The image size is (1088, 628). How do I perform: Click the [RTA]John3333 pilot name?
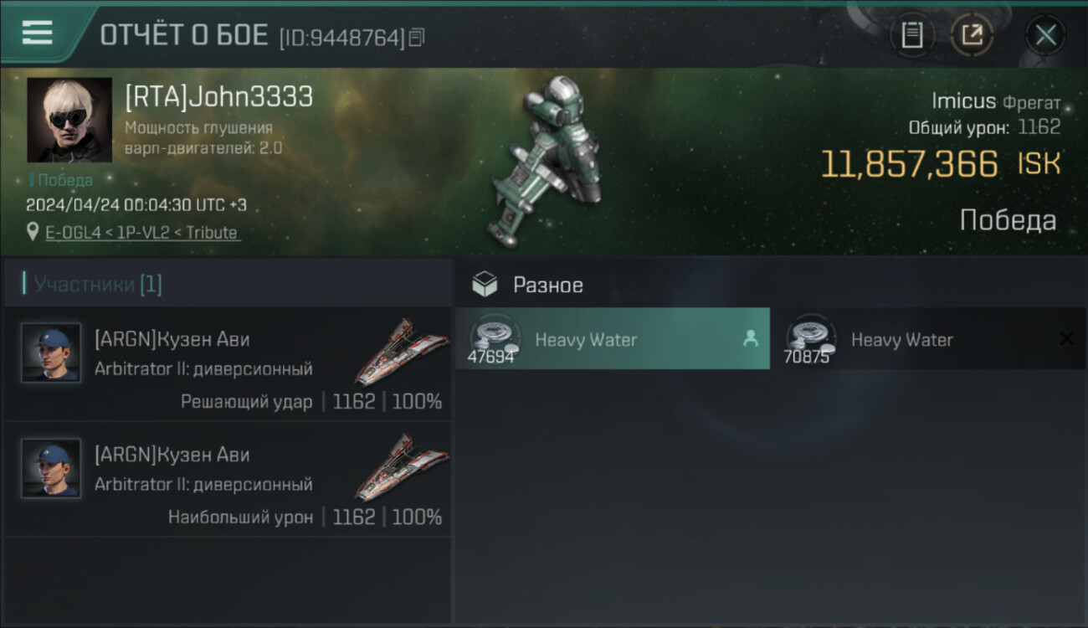(218, 96)
